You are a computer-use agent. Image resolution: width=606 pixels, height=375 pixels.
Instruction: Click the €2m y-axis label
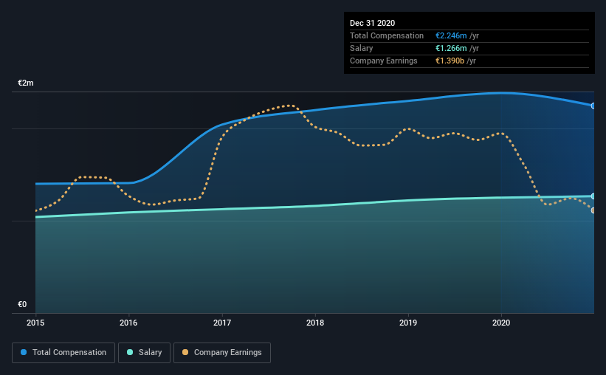click(x=26, y=83)
